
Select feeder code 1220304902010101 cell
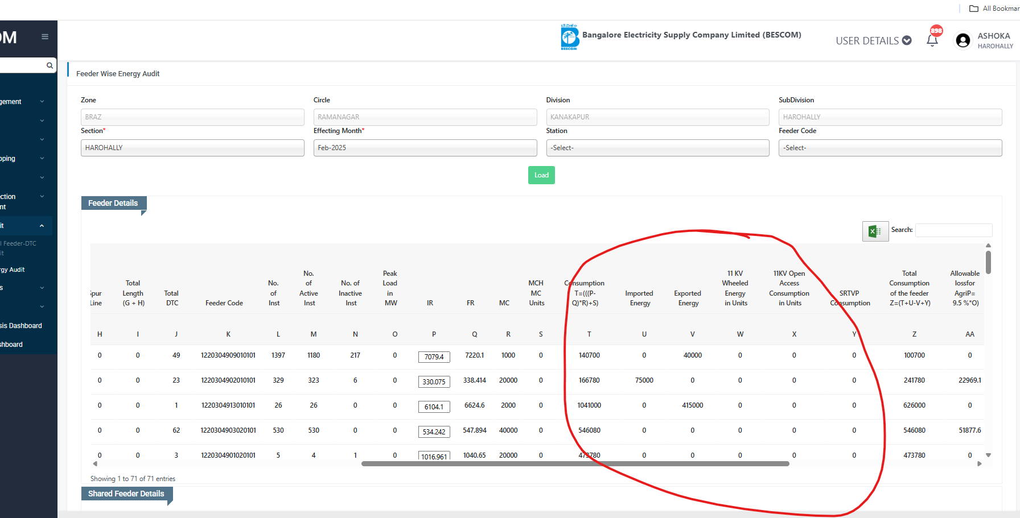(228, 380)
